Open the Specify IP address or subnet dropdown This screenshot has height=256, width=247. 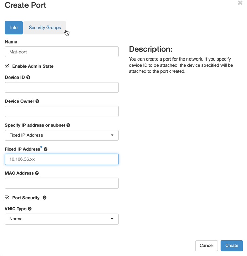pyautogui.click(x=62, y=135)
